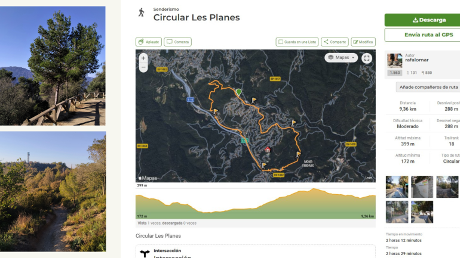The height and width of the screenshot is (258, 460).
Task: Click Envía ruta al GPS
Action: 428,35
